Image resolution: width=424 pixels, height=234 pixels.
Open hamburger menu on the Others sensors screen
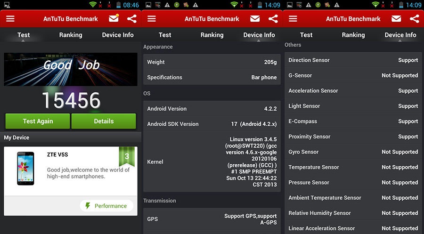[293, 19]
